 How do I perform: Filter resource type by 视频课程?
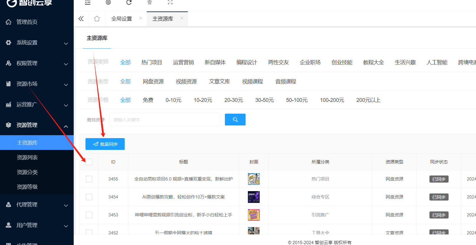(x=253, y=82)
